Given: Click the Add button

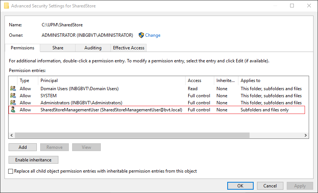Looking at the screenshot, I should point(23,147).
